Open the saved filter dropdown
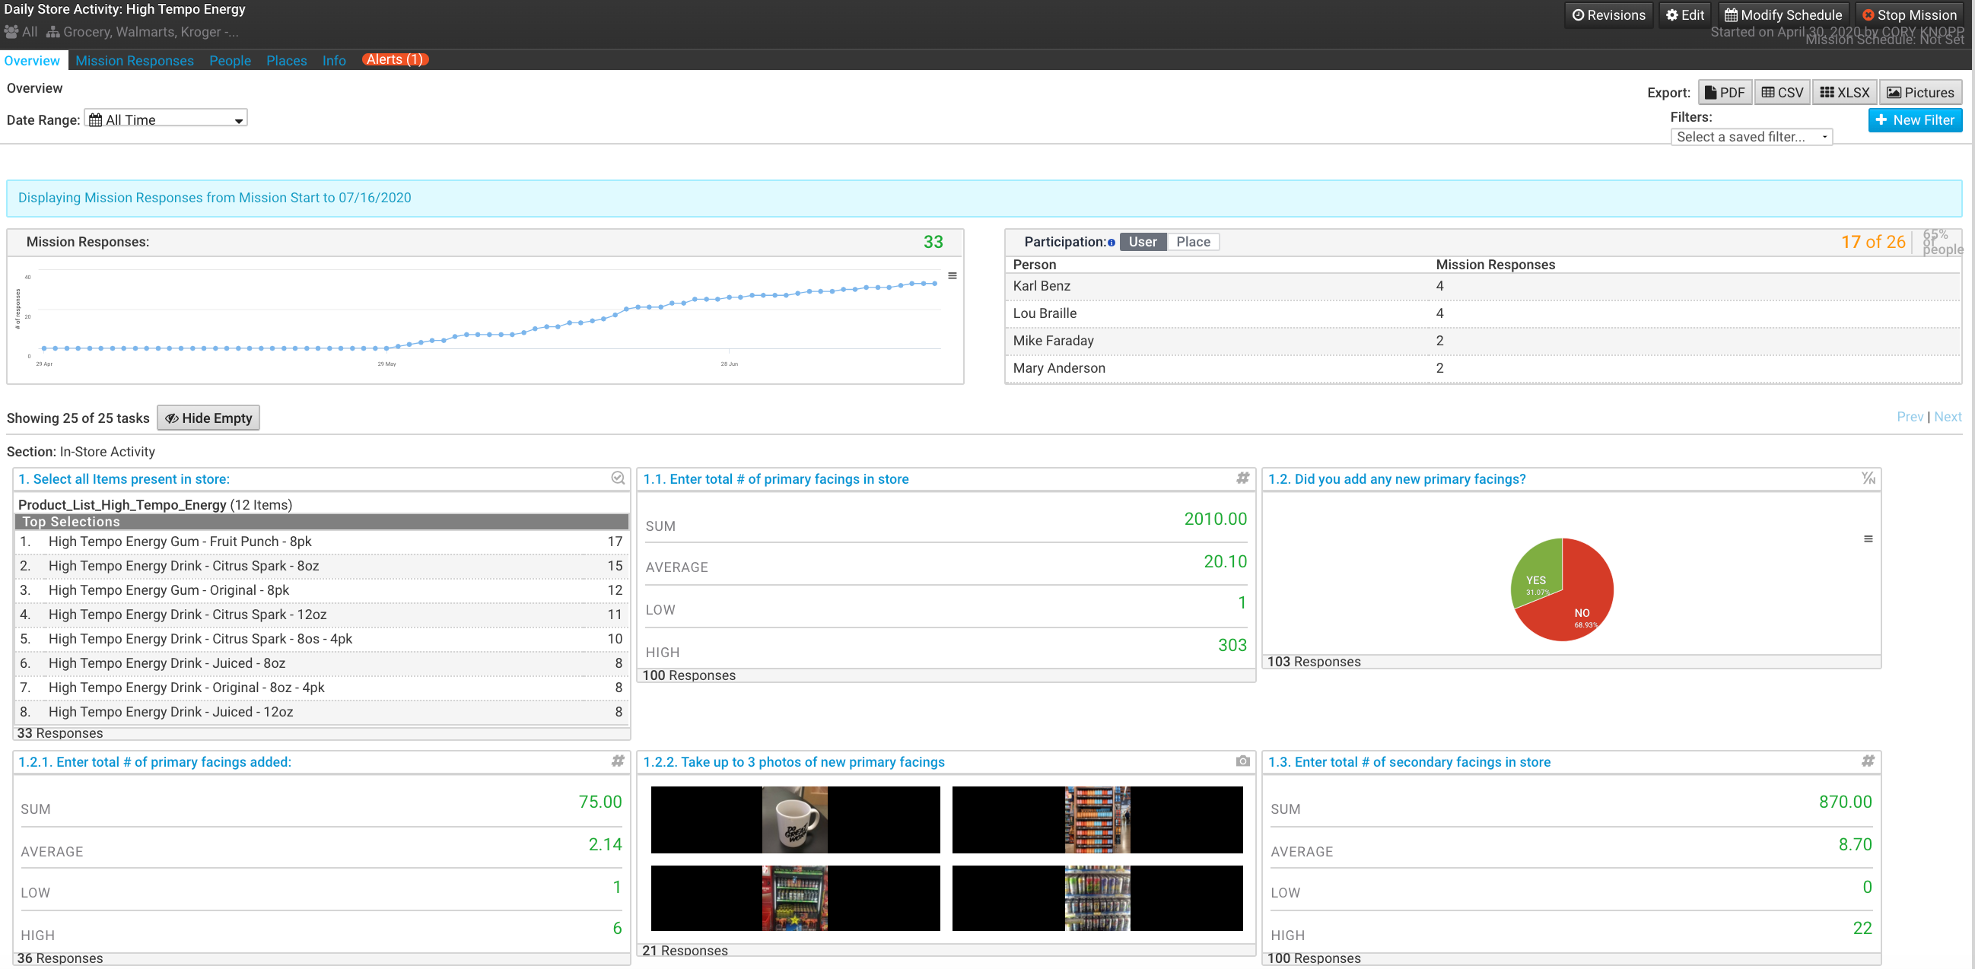Screen dimensions: 1975x969 (1751, 137)
